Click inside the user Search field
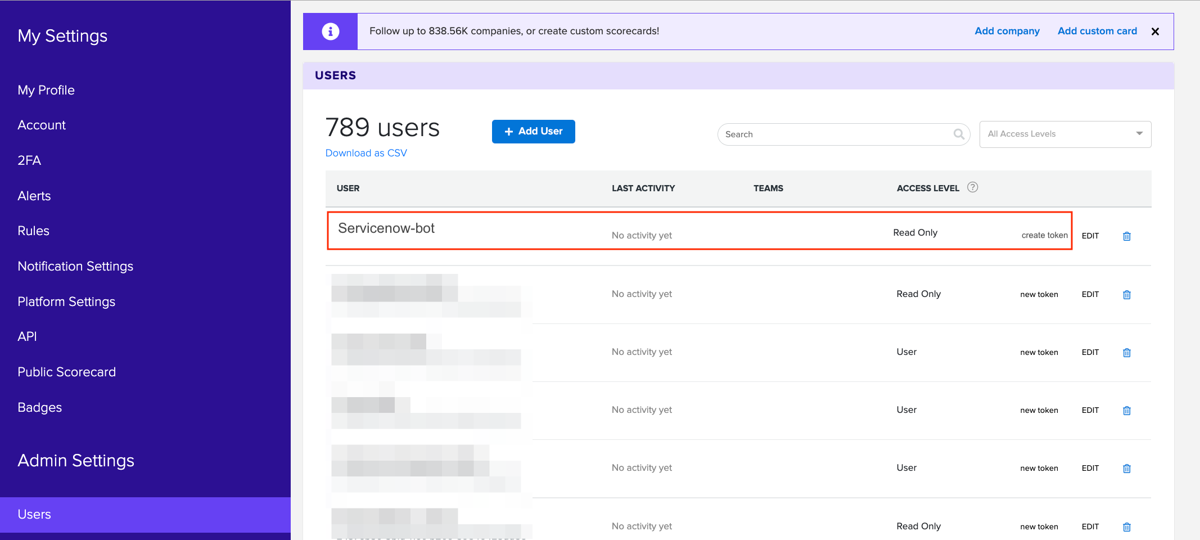Viewport: 1200px width, 540px height. point(815,134)
